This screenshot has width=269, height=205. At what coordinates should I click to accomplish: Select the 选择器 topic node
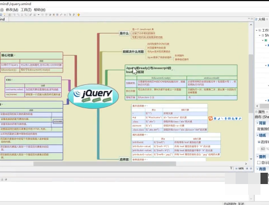(124, 160)
